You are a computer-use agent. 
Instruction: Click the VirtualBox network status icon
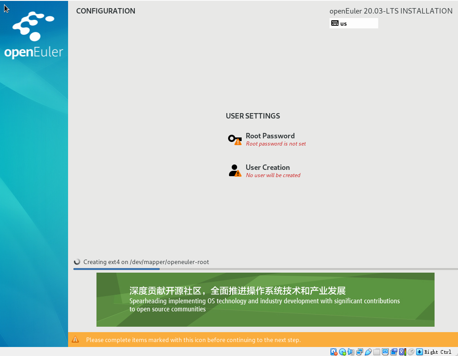coord(360,352)
